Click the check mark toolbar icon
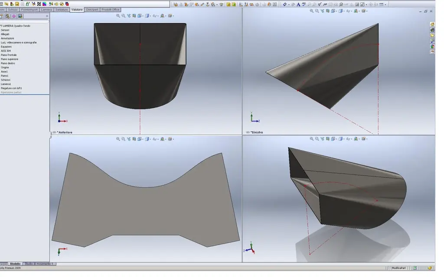444x277 pixels. (62, 4)
